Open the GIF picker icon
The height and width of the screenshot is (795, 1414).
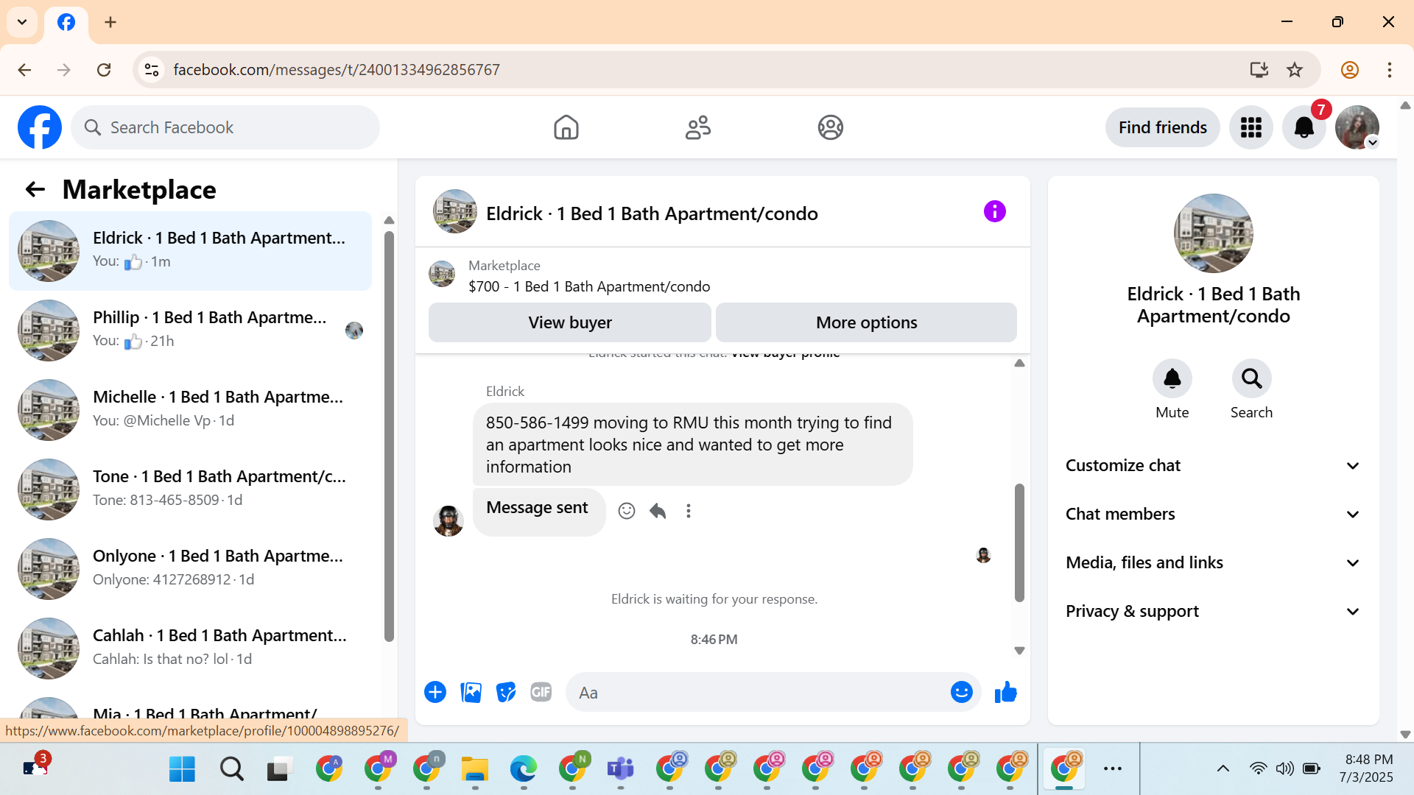(541, 692)
